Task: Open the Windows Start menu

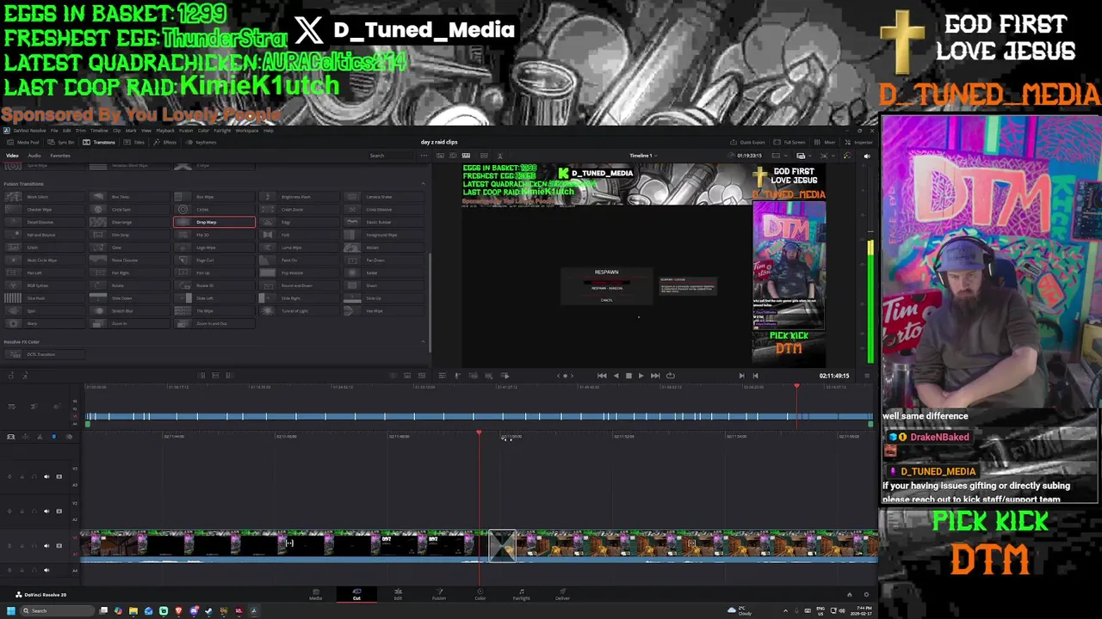Action: point(10,611)
